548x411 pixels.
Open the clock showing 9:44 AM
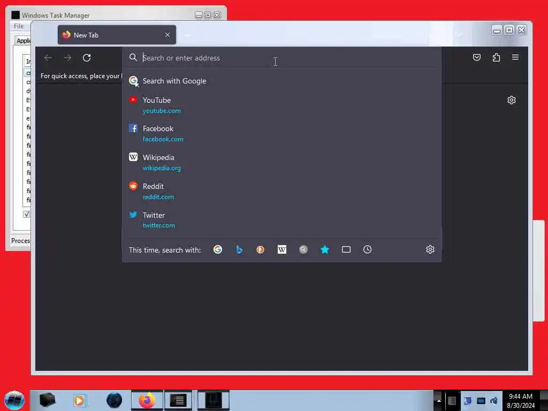[x=521, y=400]
